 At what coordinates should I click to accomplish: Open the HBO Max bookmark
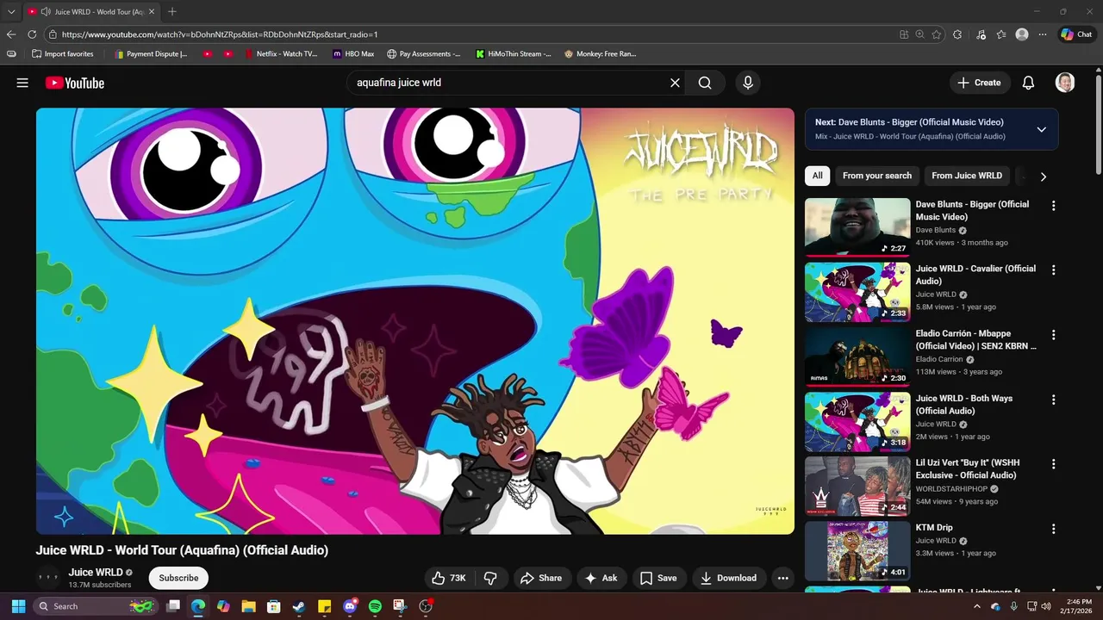353,53
